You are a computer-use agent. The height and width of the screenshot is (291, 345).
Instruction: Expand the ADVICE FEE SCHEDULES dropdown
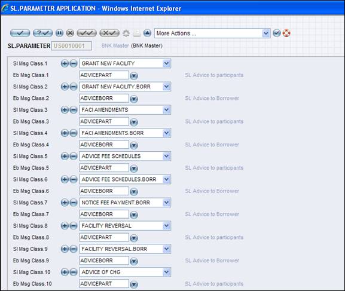click(167, 156)
